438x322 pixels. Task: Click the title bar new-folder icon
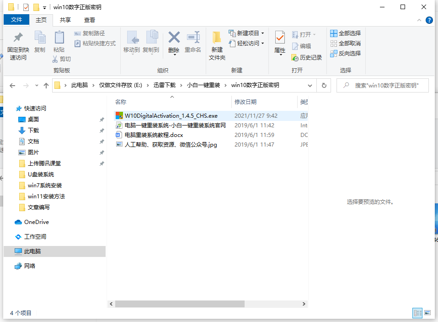click(36, 7)
